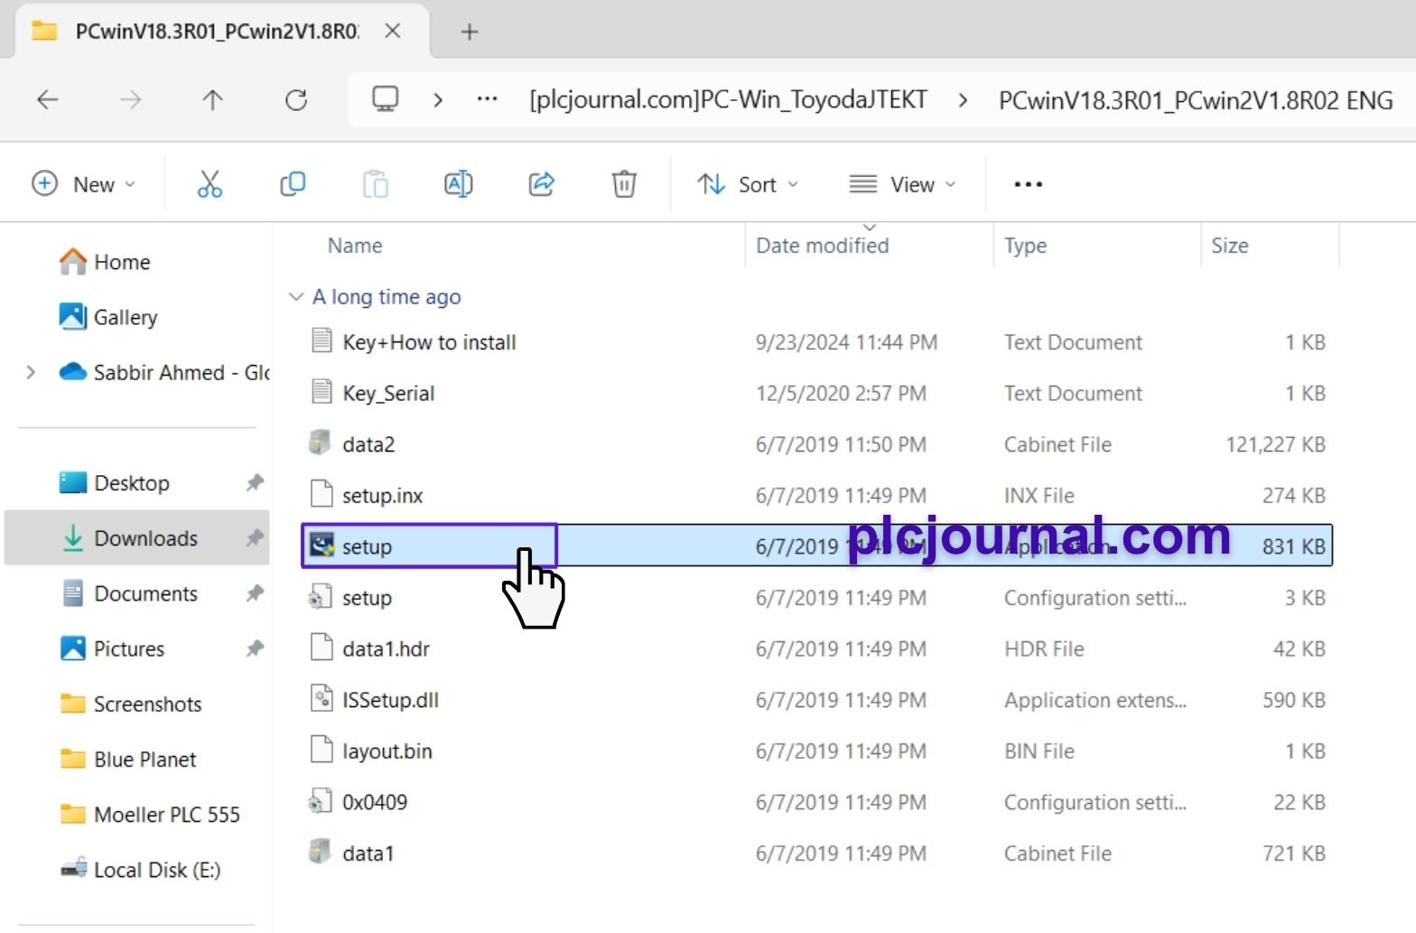The image size is (1416, 933).
Task: Select the data1.hdr file name
Action: [x=386, y=648]
